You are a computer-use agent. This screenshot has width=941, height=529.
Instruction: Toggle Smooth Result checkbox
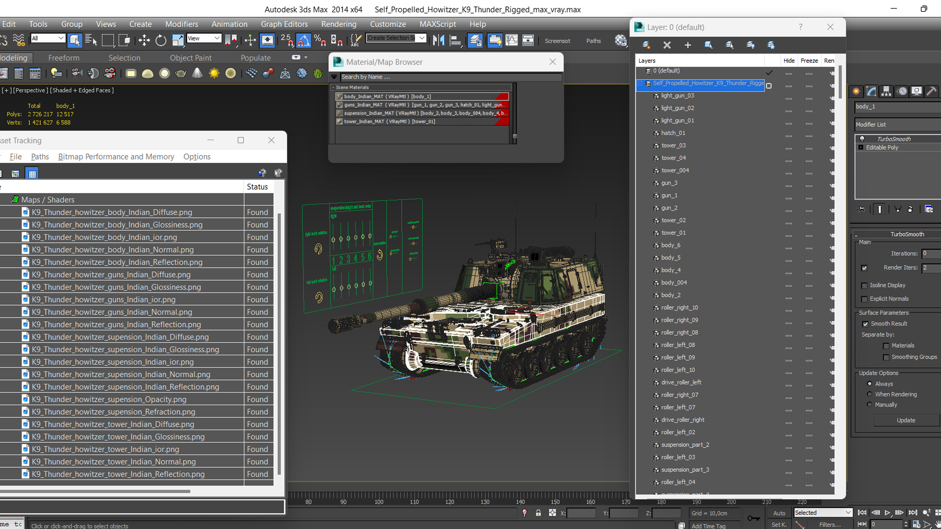(x=866, y=324)
